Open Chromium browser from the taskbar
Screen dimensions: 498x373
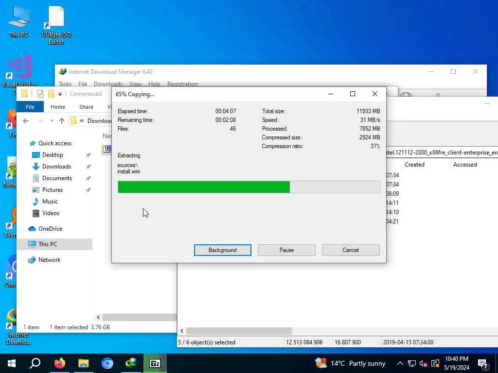coord(107,363)
